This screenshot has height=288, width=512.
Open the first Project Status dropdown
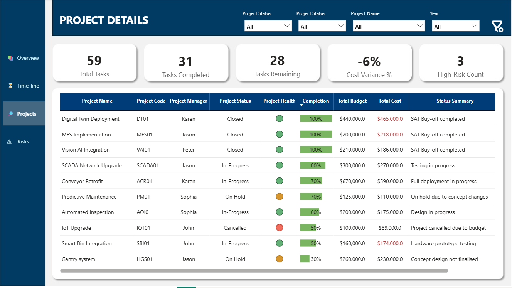pyautogui.click(x=268, y=26)
